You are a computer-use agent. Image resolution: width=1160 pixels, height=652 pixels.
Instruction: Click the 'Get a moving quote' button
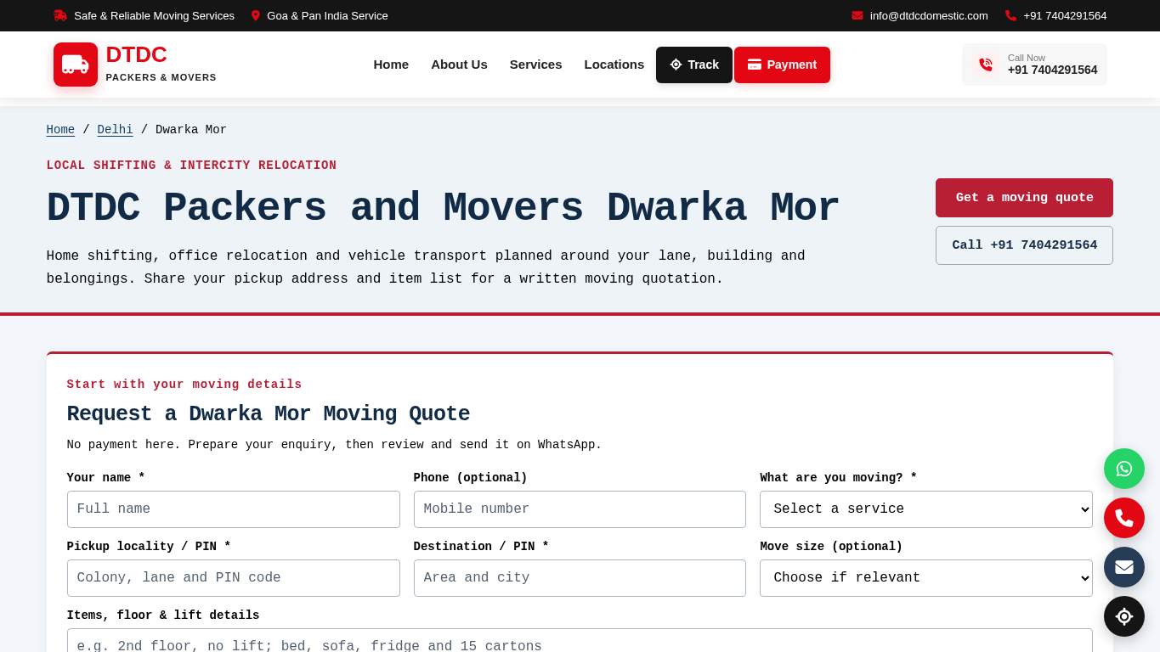(1024, 198)
